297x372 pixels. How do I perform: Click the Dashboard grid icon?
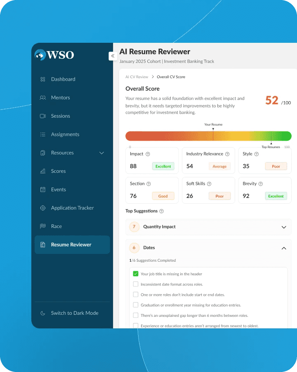pyautogui.click(x=43, y=79)
